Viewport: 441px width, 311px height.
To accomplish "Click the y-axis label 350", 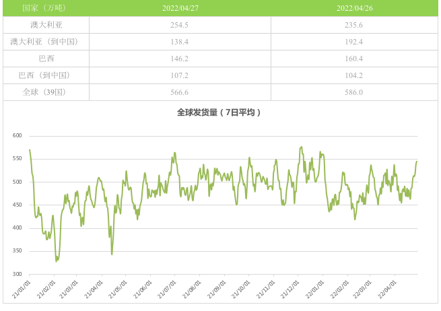I will [x=17, y=250].
